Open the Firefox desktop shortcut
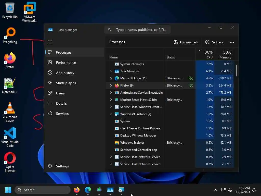The image size is (261, 196). click(10, 60)
